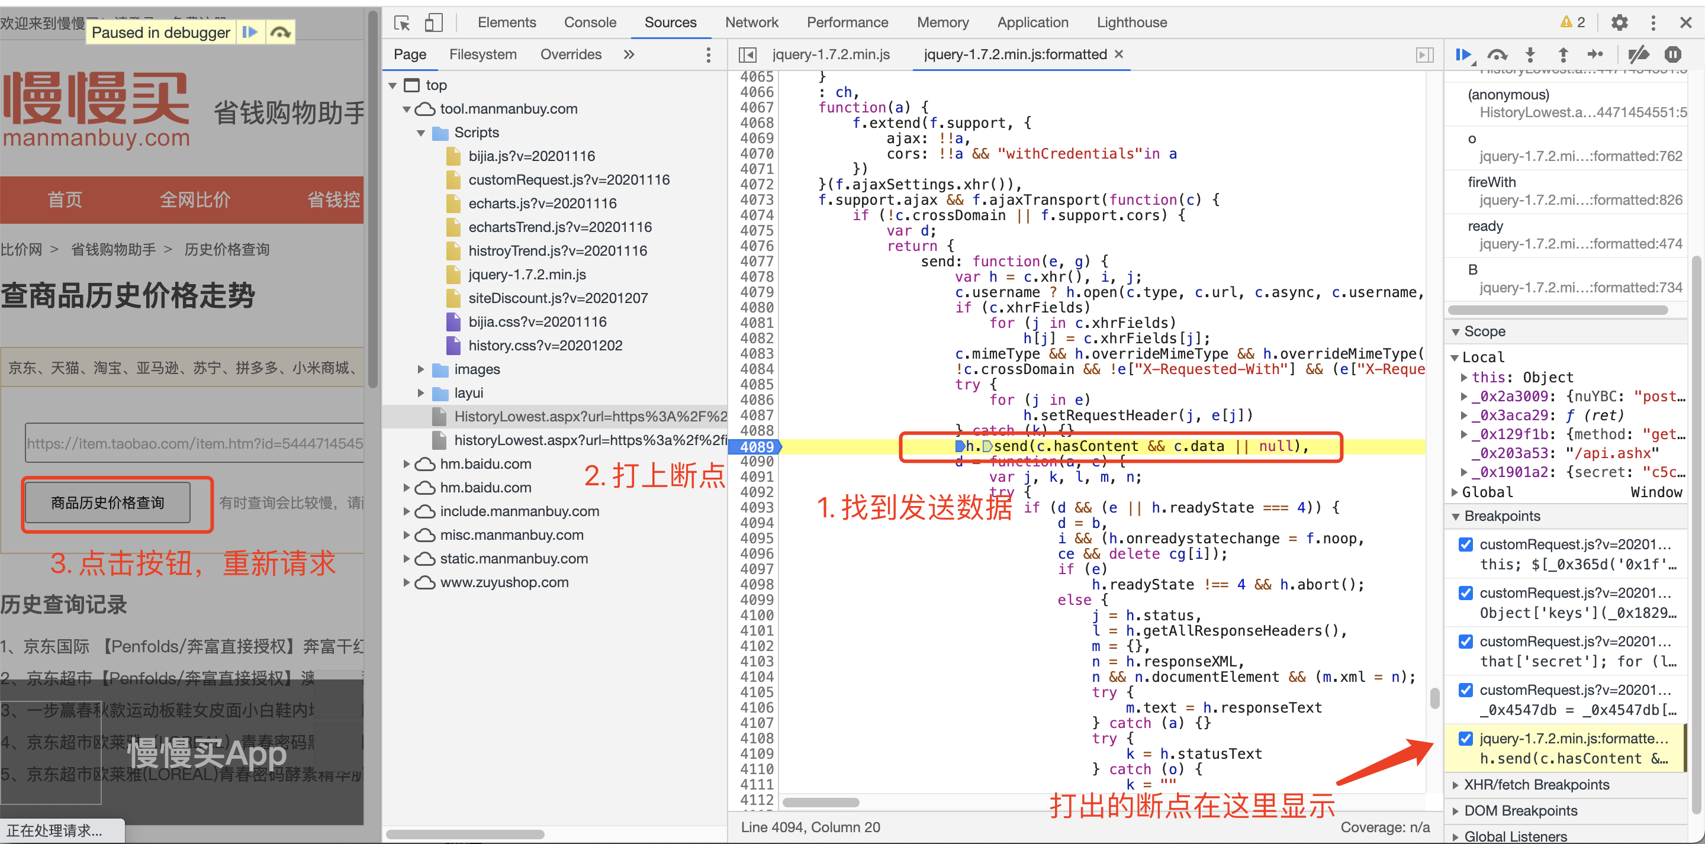The width and height of the screenshot is (1705, 844).
Task: Click the Step out of function arrow
Action: 1563,55
